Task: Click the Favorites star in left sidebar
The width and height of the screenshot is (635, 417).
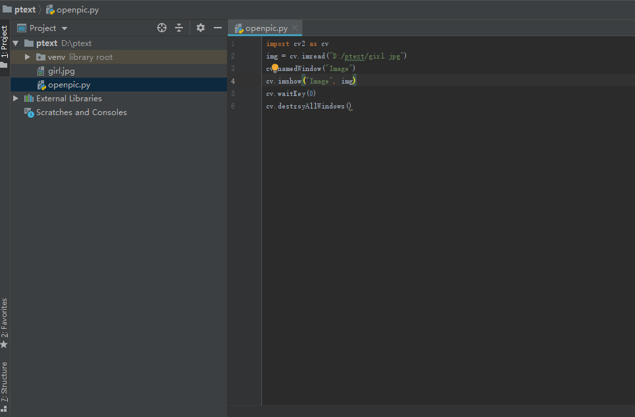Action: pyautogui.click(x=4, y=343)
